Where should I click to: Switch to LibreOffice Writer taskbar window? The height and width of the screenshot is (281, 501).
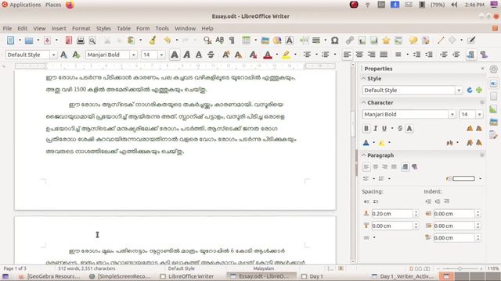click(x=187, y=276)
